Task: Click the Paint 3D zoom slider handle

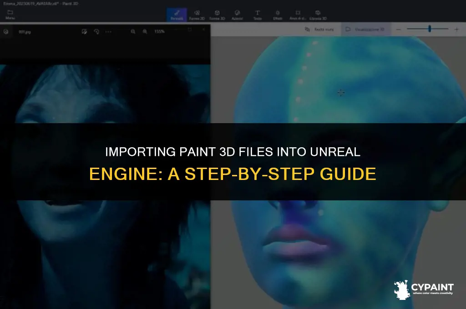Action: coord(430,29)
